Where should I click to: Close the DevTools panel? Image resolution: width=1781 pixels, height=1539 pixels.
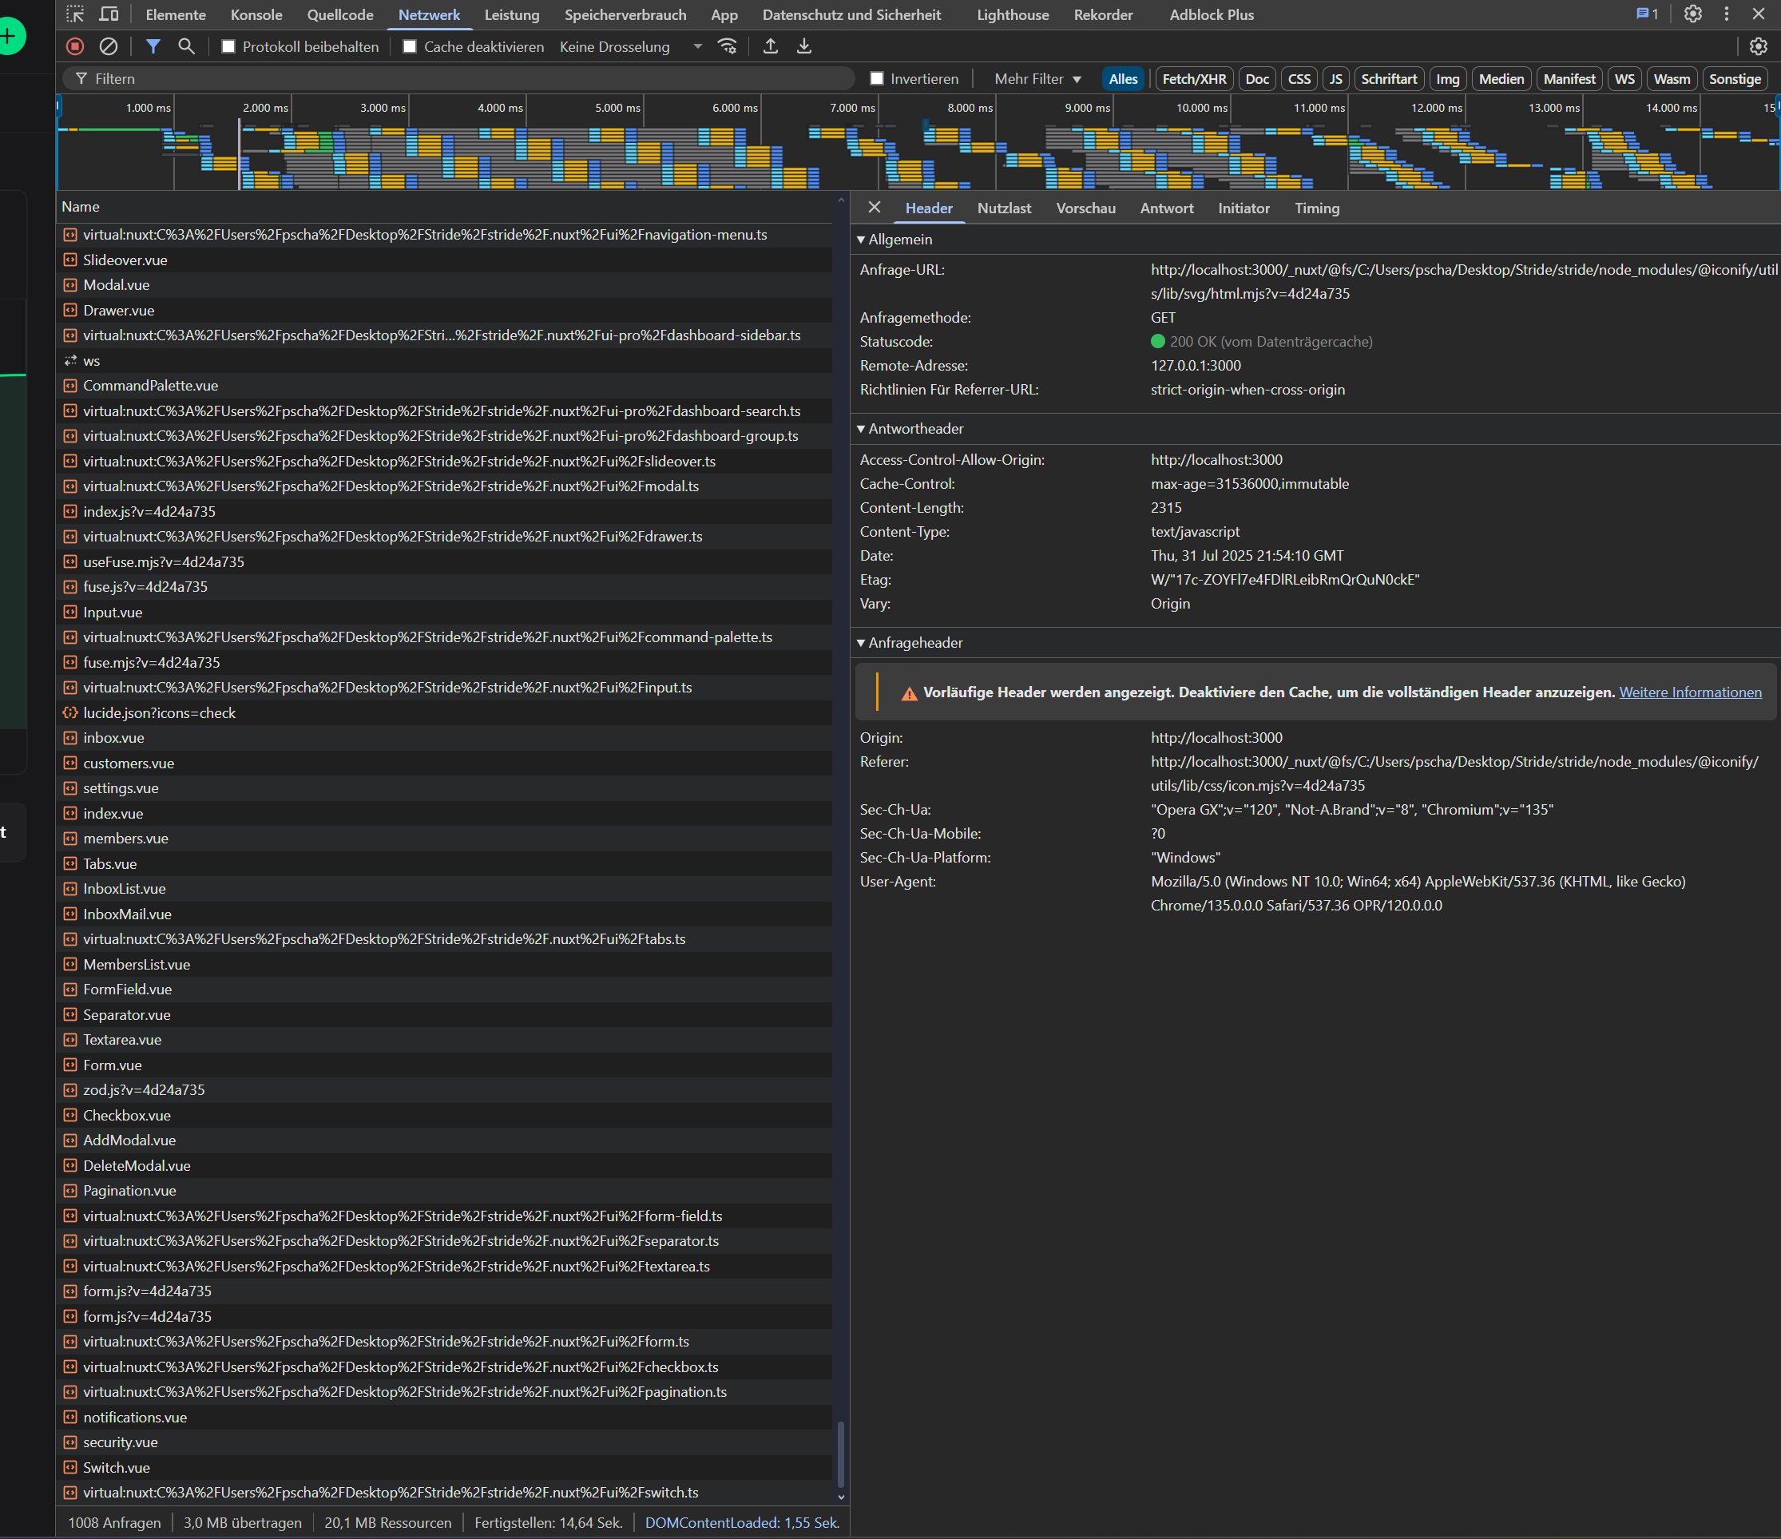[1759, 14]
